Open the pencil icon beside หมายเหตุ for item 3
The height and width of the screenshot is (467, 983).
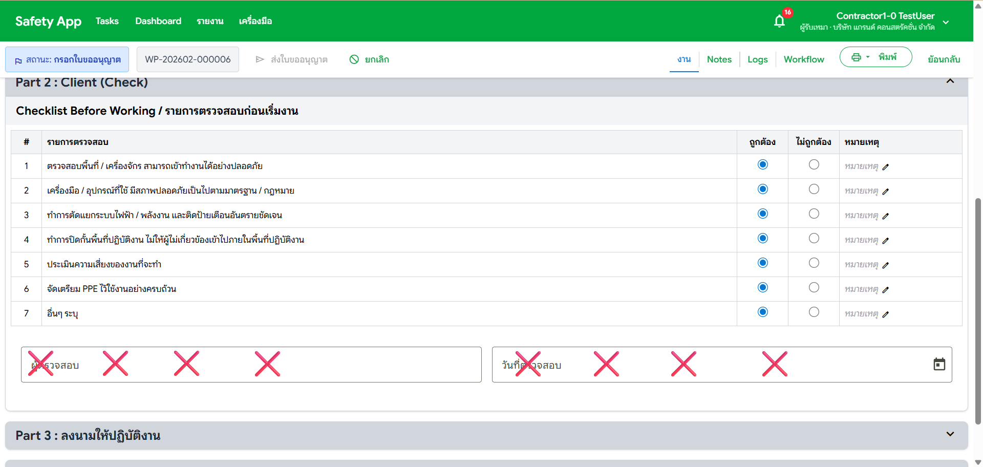pos(886,216)
